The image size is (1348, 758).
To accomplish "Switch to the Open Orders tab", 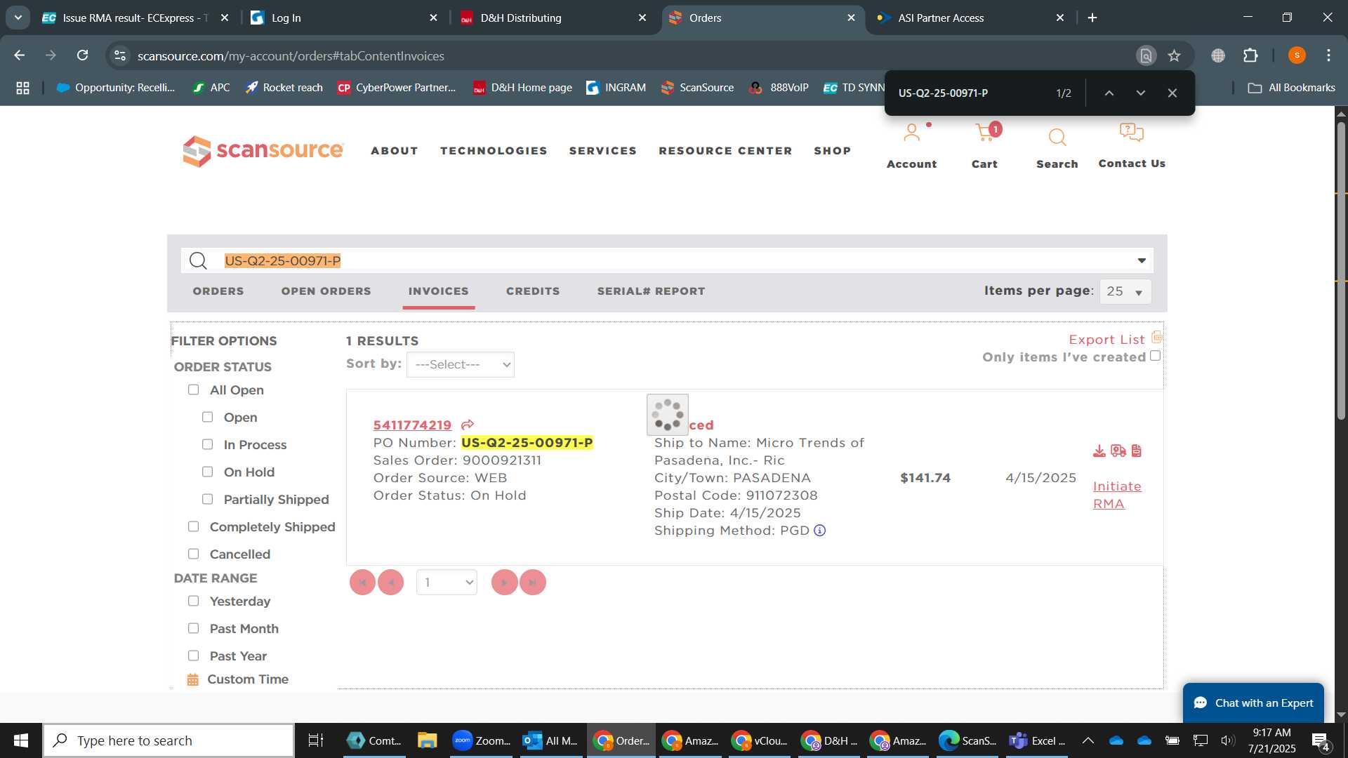I will pos(326,291).
